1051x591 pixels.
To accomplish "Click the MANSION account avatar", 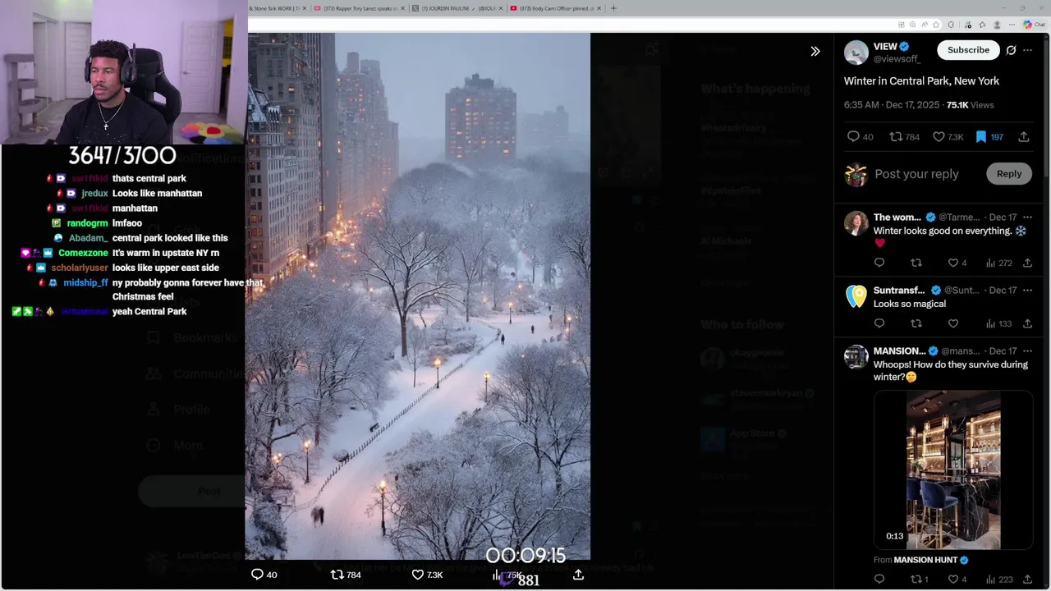I will coord(856,357).
